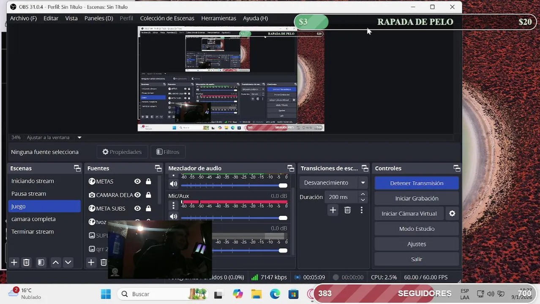The height and width of the screenshot is (304, 540).
Task: Undock the Mezclador de audio panel
Action: 290,168
